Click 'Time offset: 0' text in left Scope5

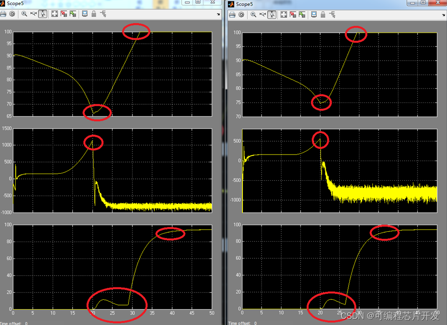(14, 323)
